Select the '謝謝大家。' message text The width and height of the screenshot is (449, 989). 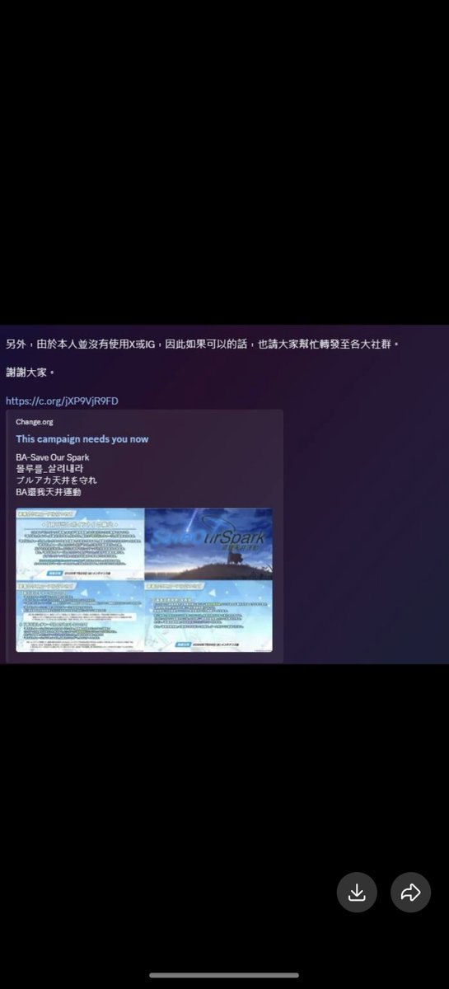pyautogui.click(x=30, y=372)
